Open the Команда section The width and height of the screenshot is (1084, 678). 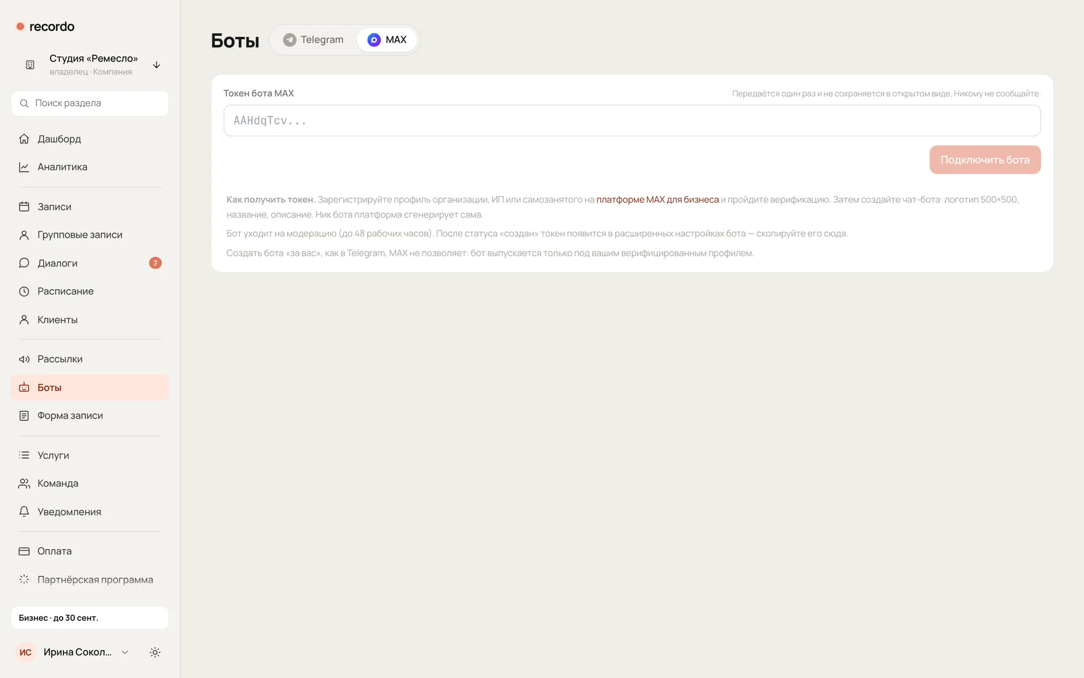pos(90,484)
